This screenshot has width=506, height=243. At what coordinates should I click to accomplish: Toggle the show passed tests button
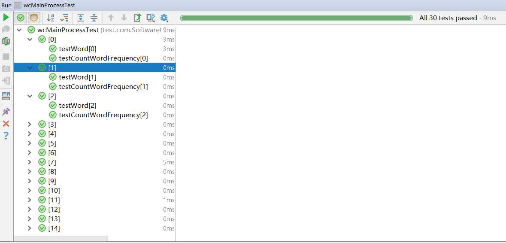21,18
